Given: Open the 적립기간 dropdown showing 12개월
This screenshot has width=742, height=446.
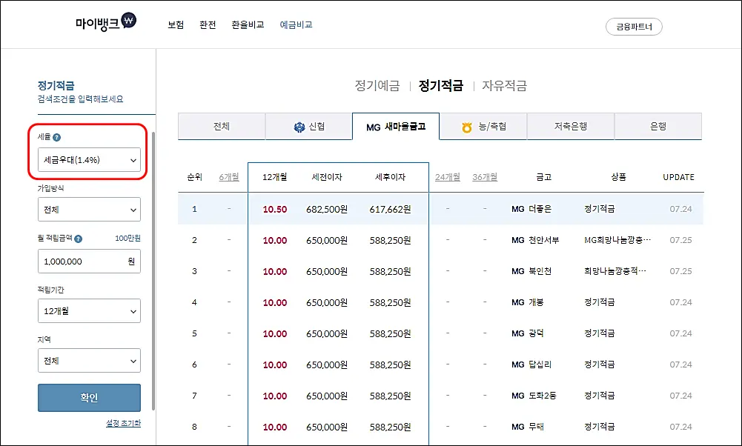Looking at the screenshot, I should point(89,310).
